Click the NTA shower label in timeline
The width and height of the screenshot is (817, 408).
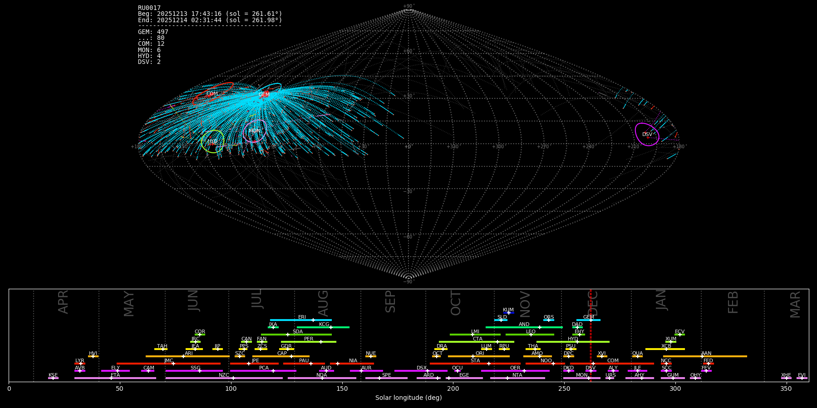pos(517,375)
